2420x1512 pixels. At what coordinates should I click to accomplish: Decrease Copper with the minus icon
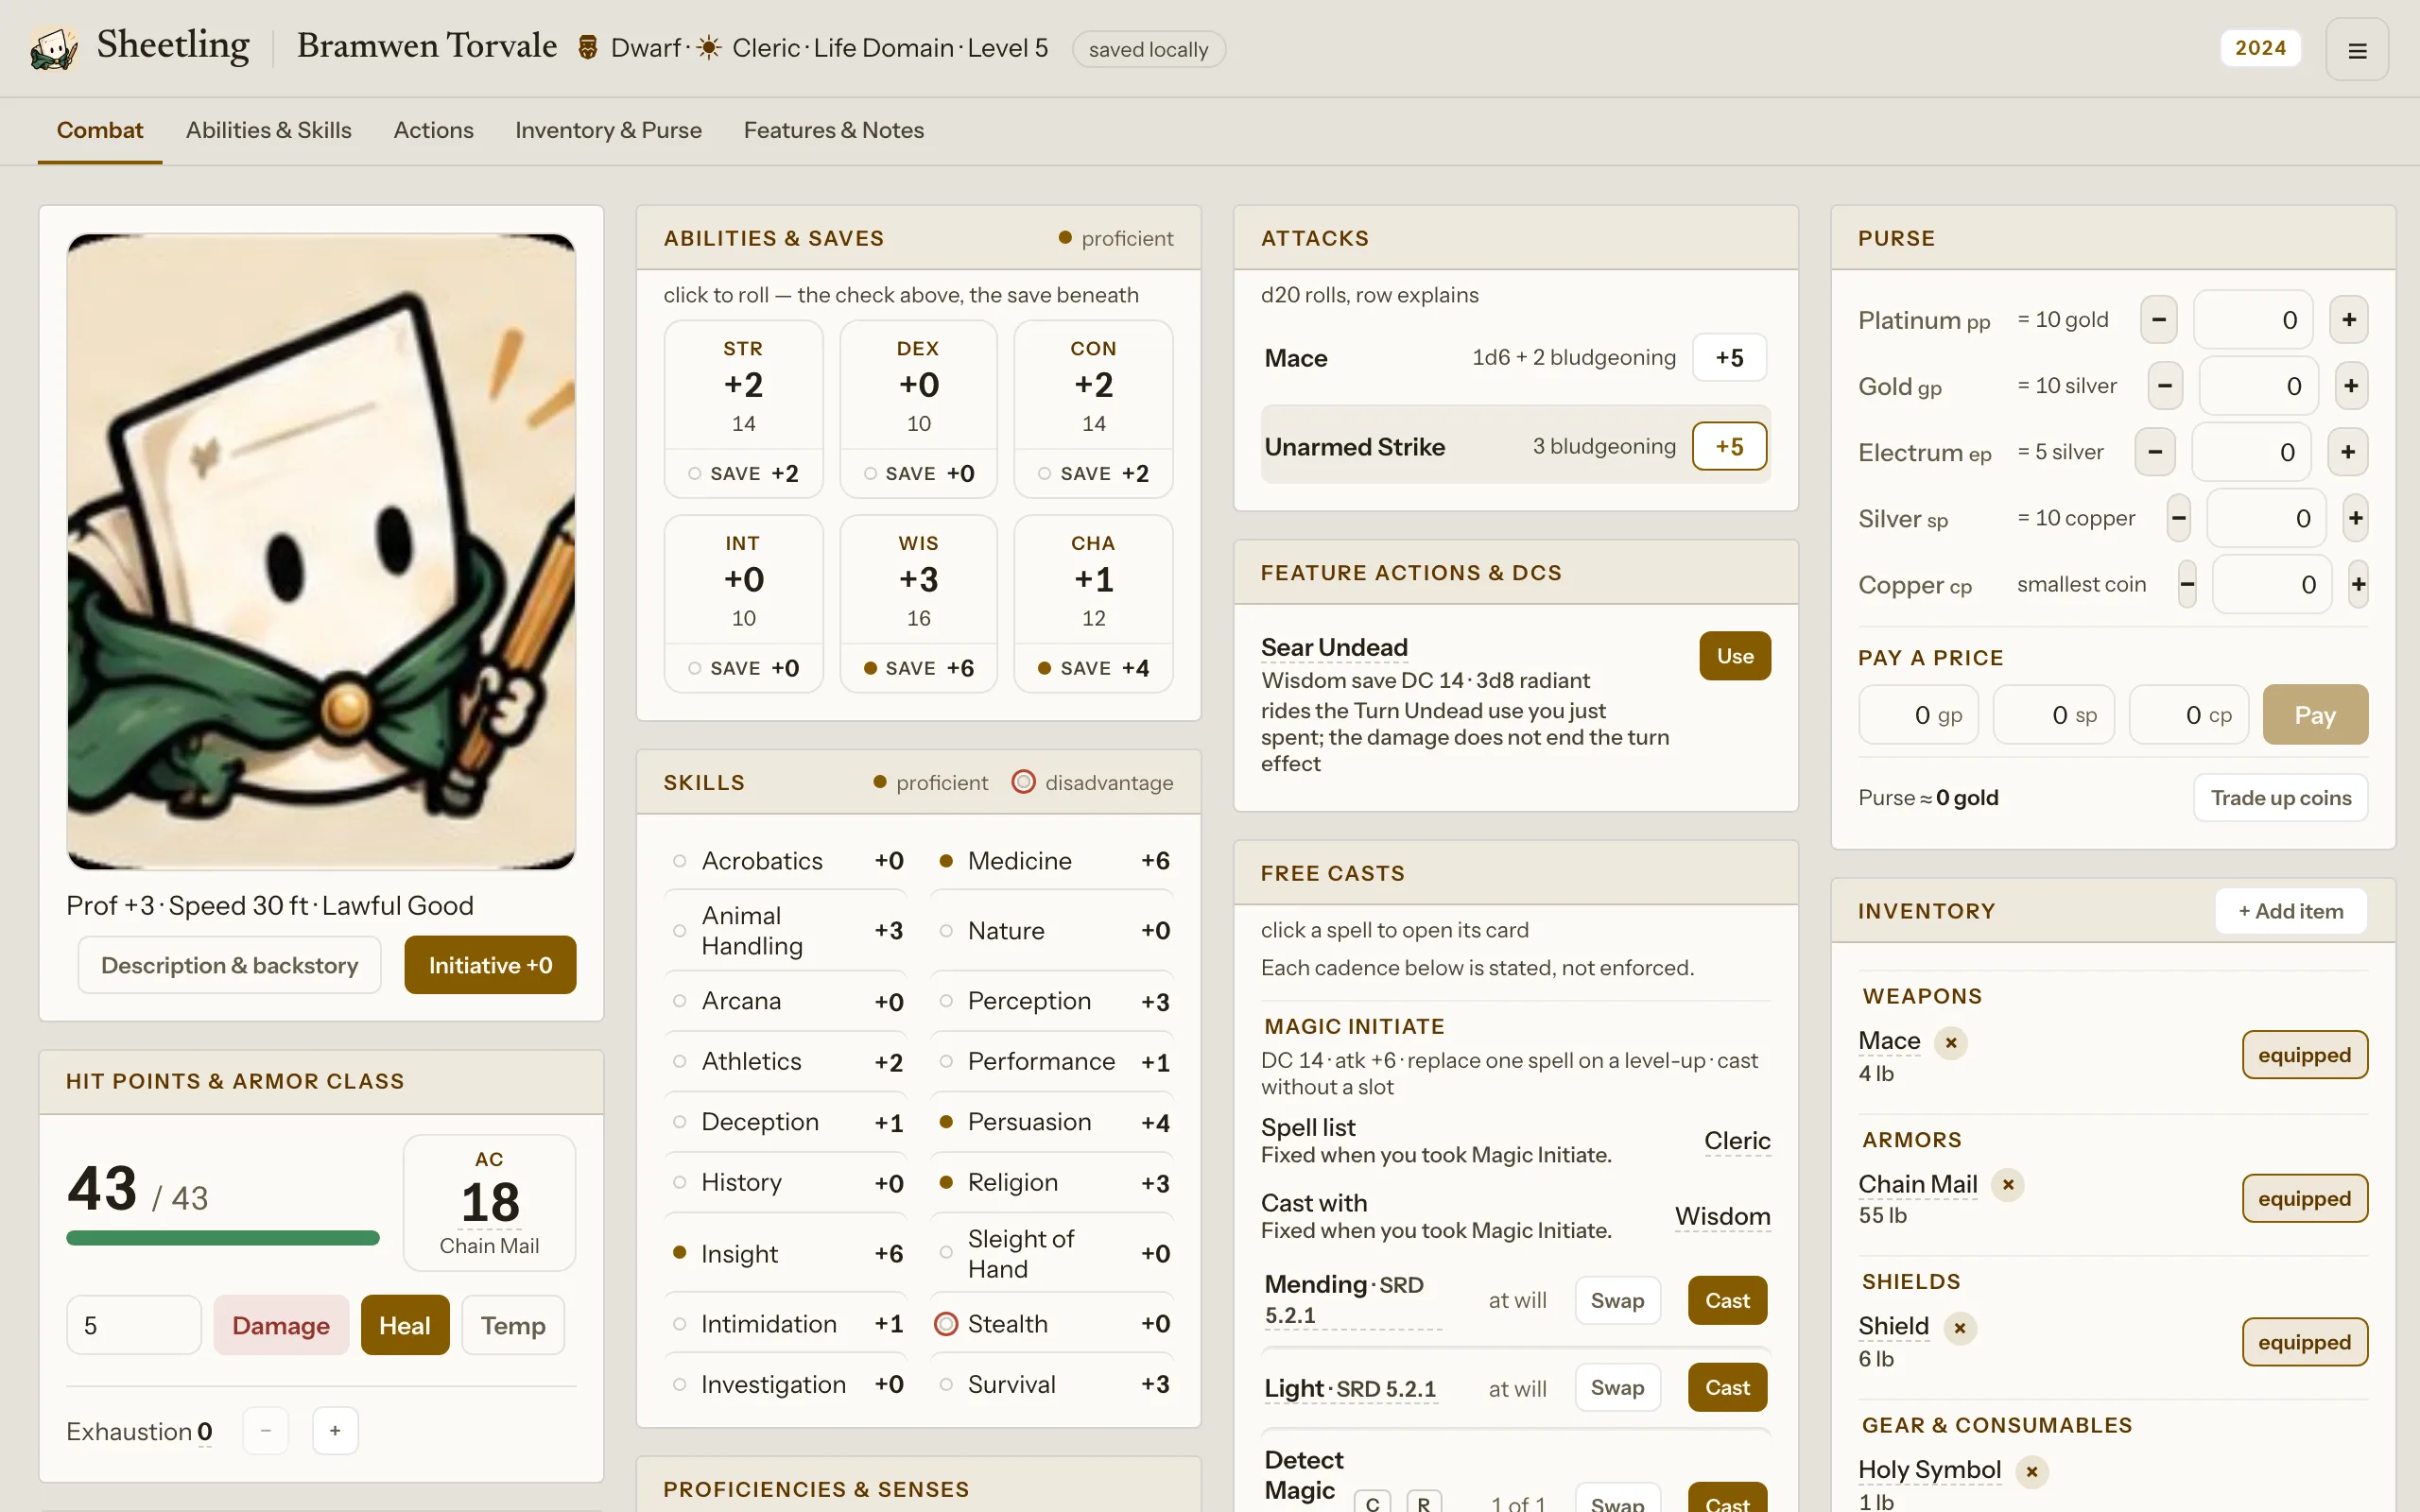[x=2187, y=584]
